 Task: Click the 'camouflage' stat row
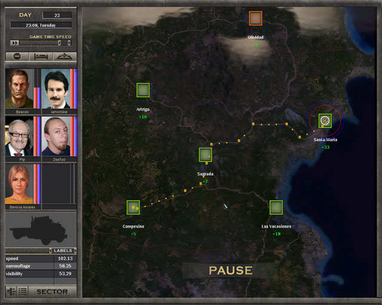[x=41, y=266]
